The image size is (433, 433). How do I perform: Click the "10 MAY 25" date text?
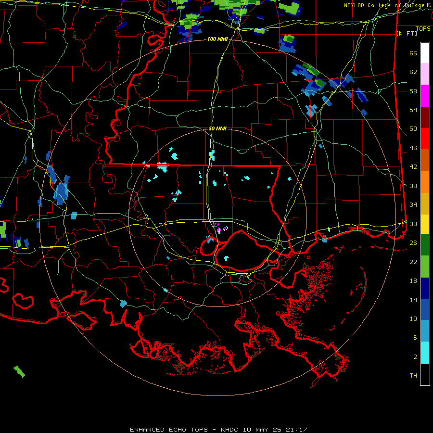pos(262,430)
